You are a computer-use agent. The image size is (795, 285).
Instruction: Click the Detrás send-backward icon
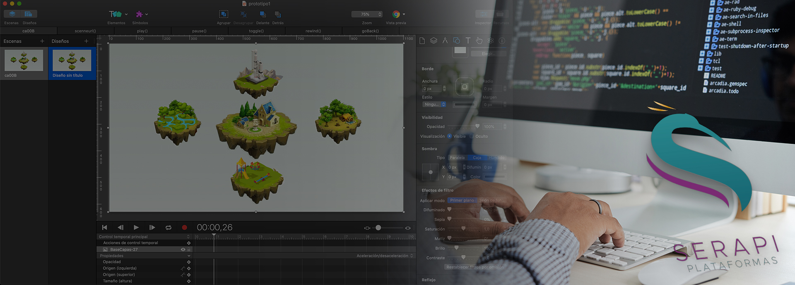(278, 14)
